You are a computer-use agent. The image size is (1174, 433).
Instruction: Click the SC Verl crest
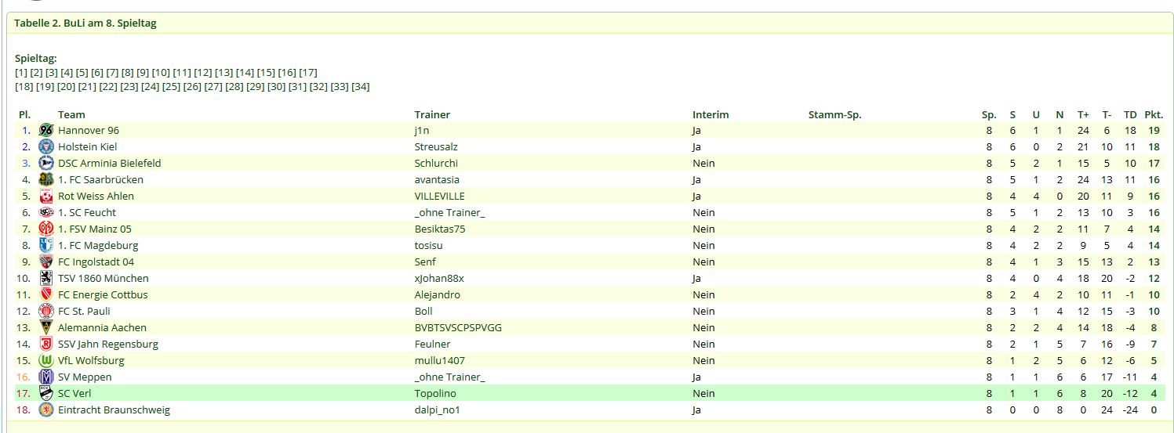[46, 393]
